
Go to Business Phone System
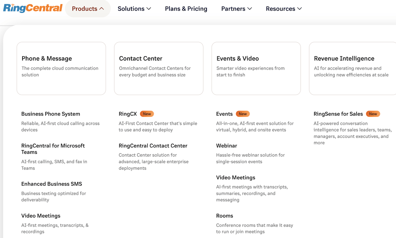(51, 114)
